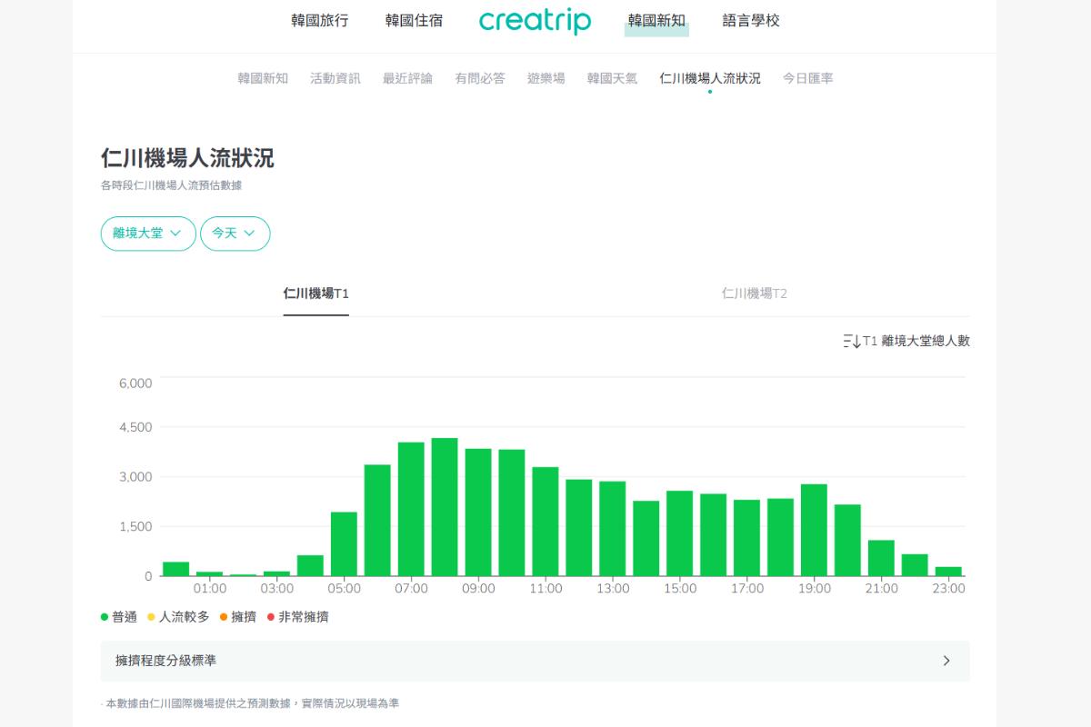Click the Creatrip logo

(x=535, y=21)
